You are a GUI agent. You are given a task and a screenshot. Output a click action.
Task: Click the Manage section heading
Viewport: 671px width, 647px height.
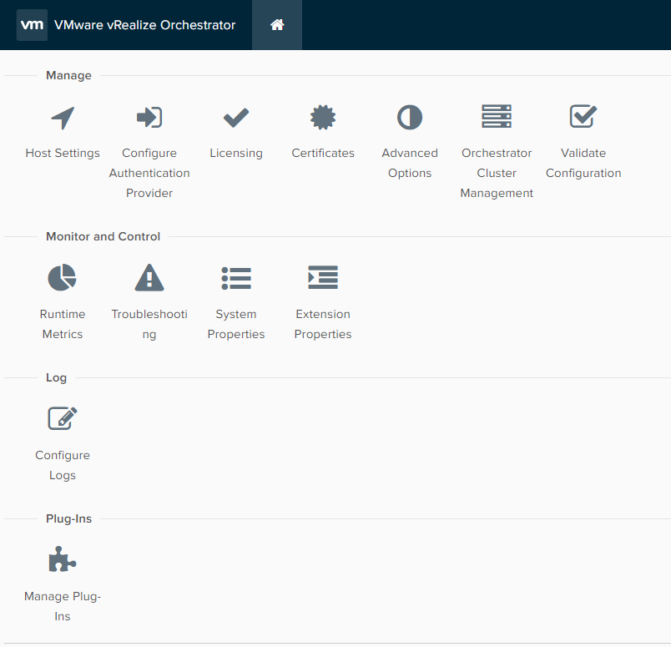[x=69, y=75]
